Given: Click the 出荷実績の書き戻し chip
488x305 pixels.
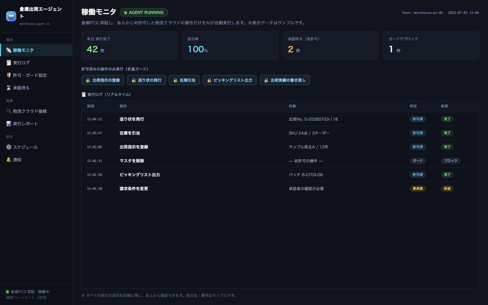Looking at the screenshot, I should tap(285, 80).
